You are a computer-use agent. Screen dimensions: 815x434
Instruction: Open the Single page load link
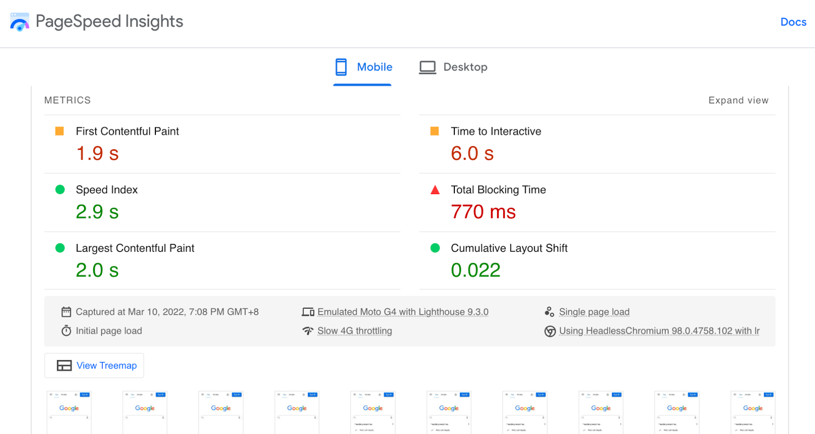click(x=594, y=312)
